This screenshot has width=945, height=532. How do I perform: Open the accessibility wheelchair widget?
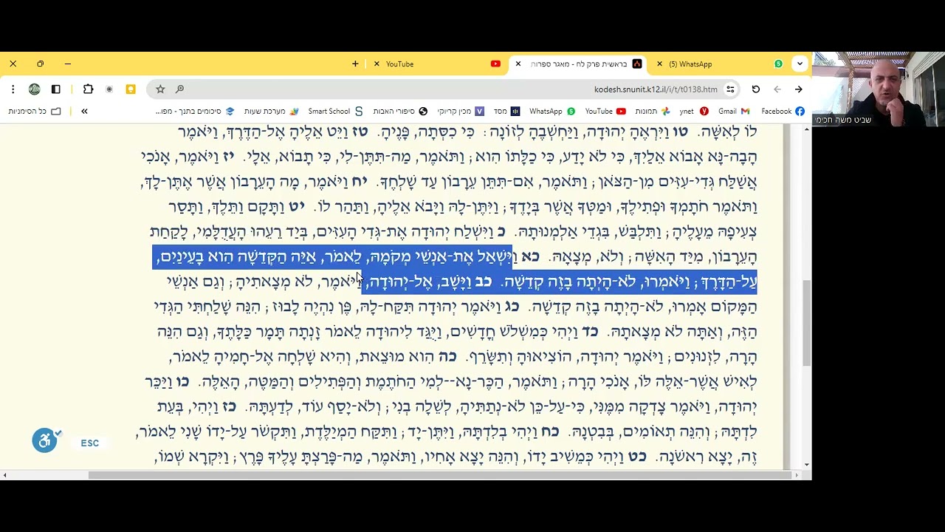pyautogui.click(x=45, y=441)
